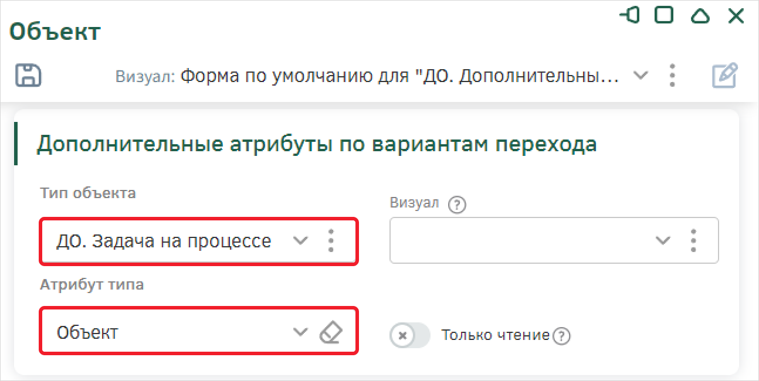
Task: Click the square maximize icon
Action: (x=664, y=16)
